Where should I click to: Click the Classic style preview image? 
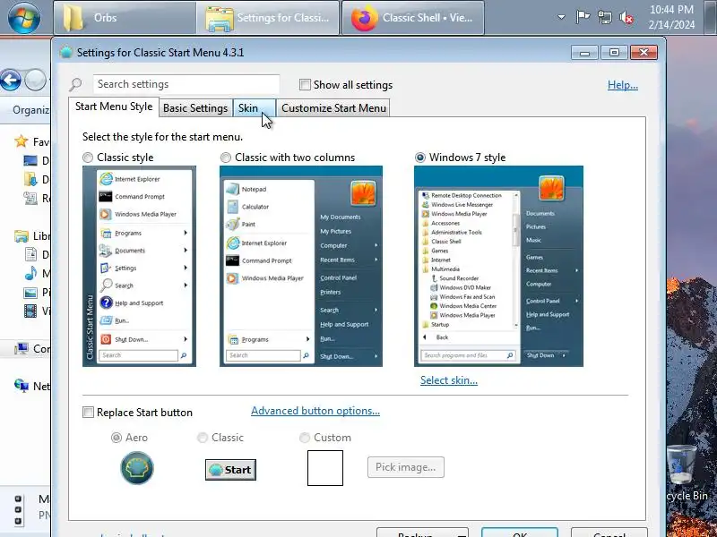(x=139, y=266)
